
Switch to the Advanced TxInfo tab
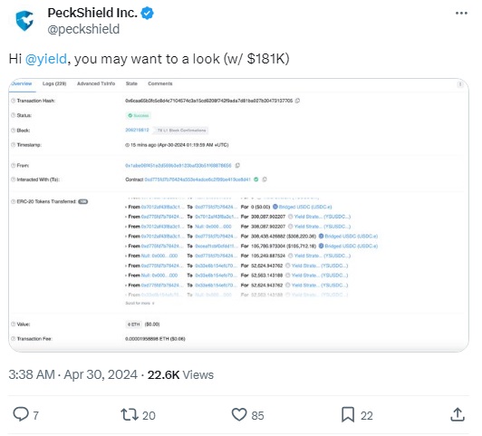coord(96,83)
